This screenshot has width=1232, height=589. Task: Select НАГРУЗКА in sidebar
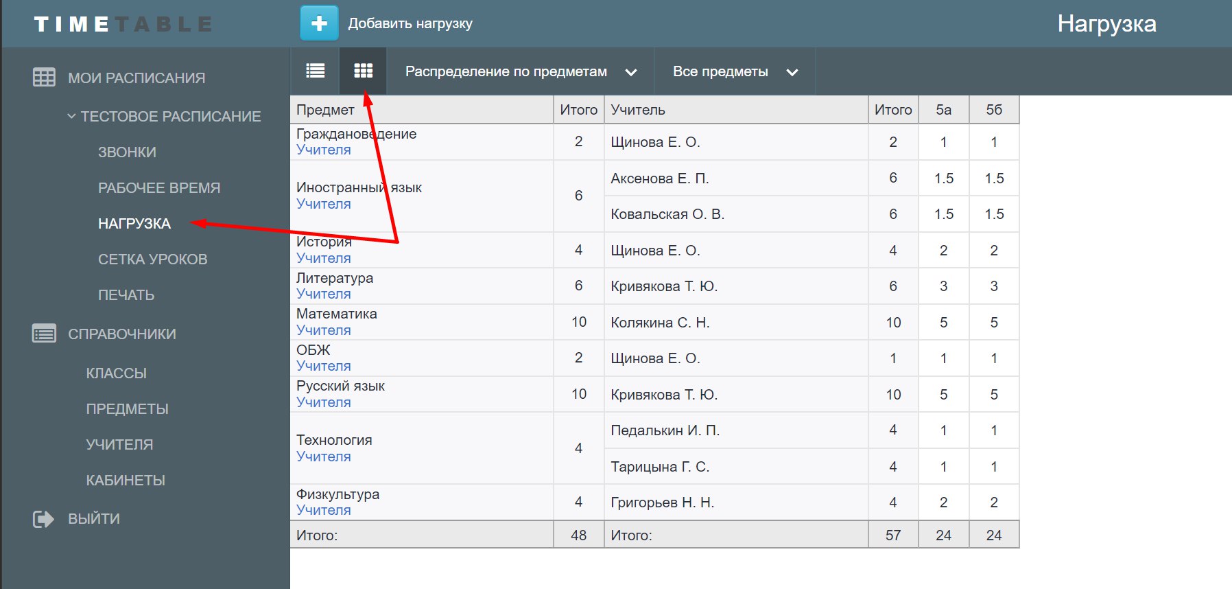[134, 223]
